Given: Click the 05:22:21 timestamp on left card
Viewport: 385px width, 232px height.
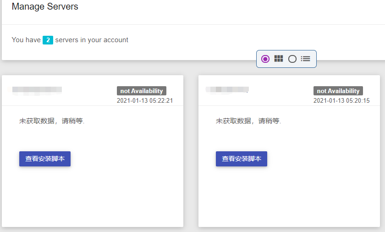Looking at the screenshot, I should pyautogui.click(x=145, y=100).
